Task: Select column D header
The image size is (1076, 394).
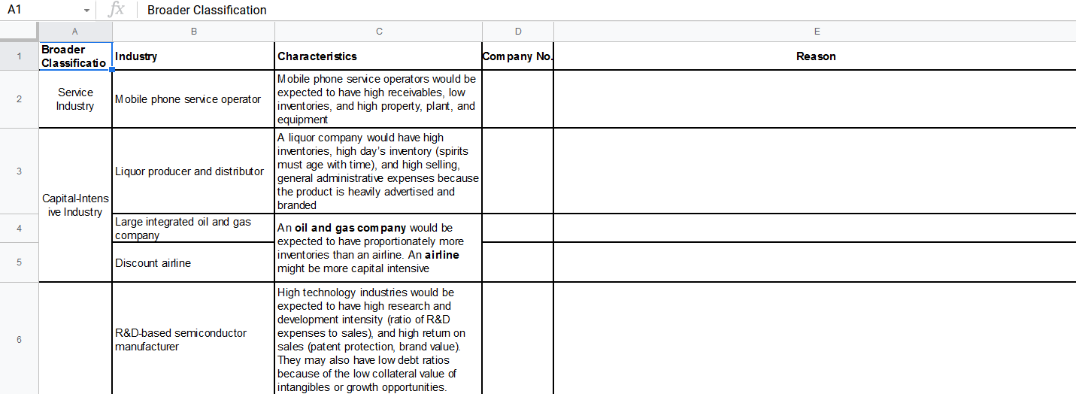Action: [518, 32]
